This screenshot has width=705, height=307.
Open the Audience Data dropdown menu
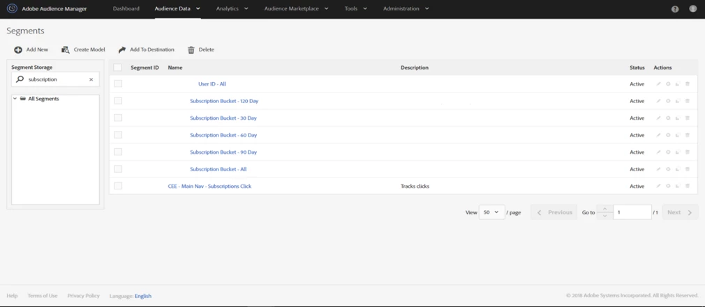[177, 8]
